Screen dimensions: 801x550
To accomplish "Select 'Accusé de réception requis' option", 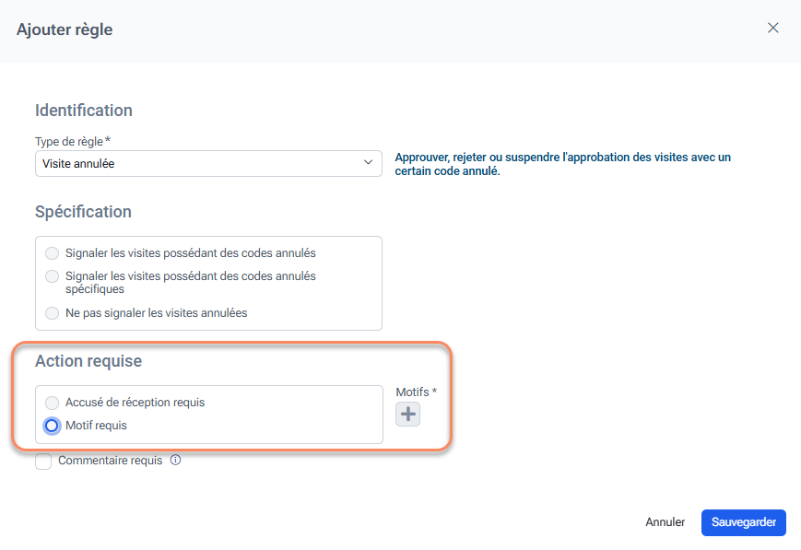I will (53, 403).
